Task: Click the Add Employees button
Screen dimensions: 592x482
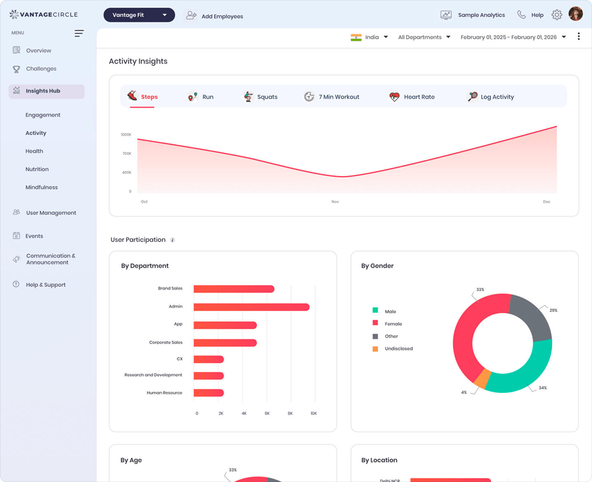Action: tap(214, 16)
